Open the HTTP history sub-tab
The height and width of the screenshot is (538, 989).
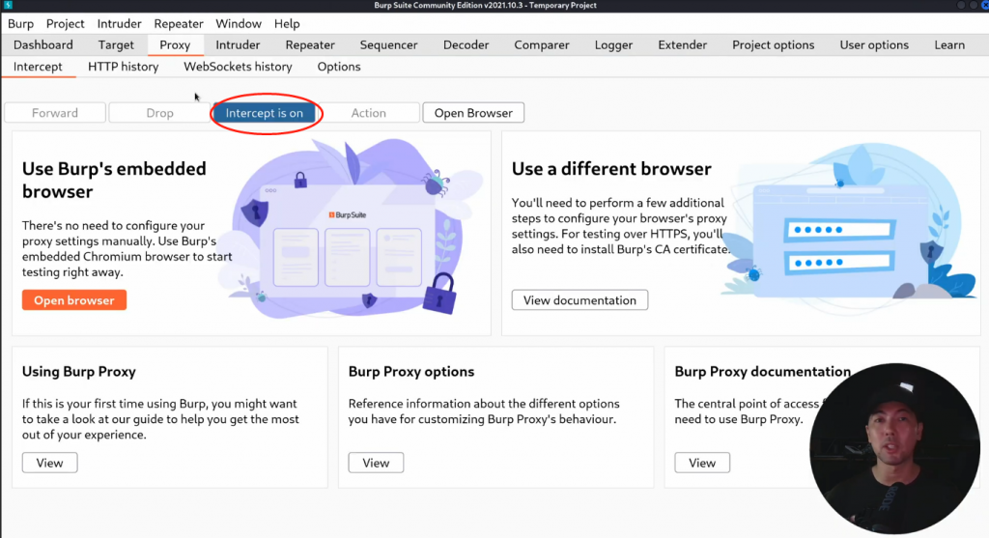123,67
